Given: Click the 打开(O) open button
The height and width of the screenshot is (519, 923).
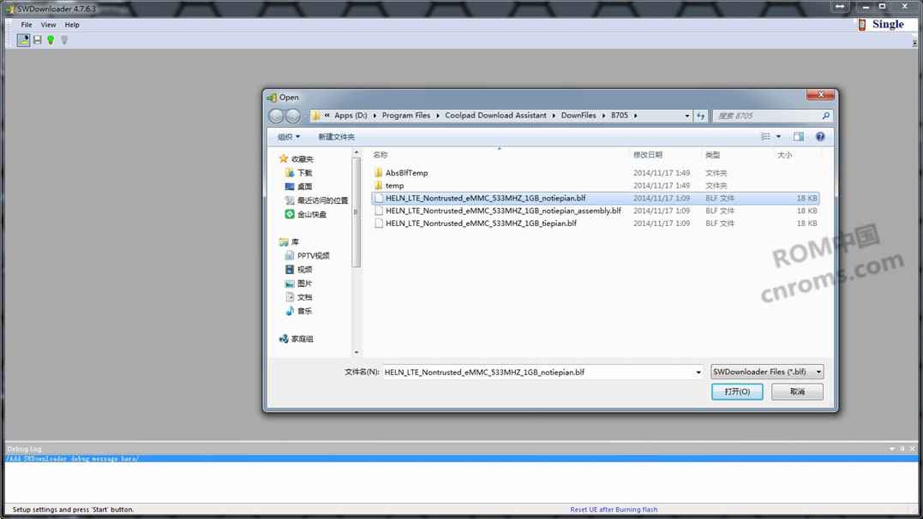Looking at the screenshot, I should (736, 391).
